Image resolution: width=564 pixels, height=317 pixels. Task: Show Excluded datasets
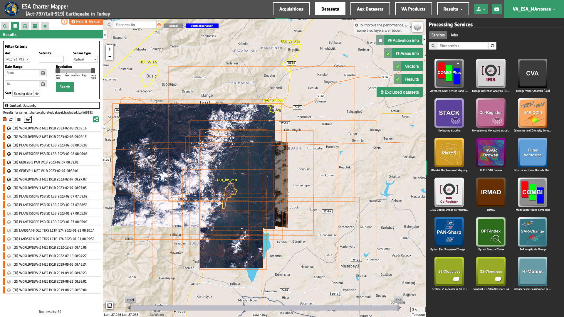[399, 92]
